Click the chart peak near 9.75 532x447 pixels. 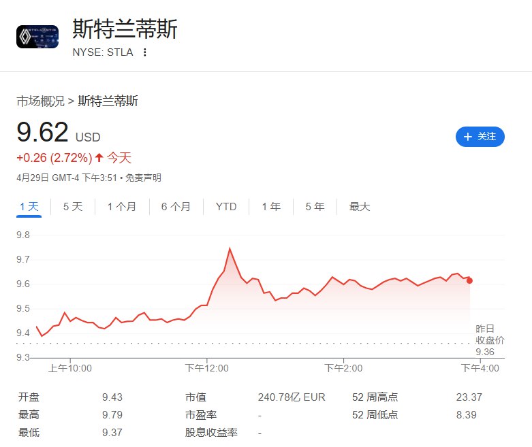click(x=230, y=249)
